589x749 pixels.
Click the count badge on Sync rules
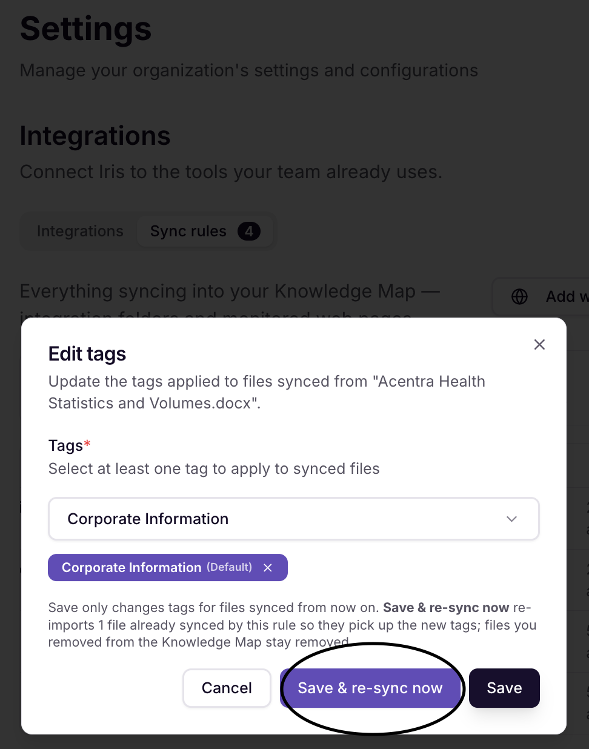(x=249, y=231)
